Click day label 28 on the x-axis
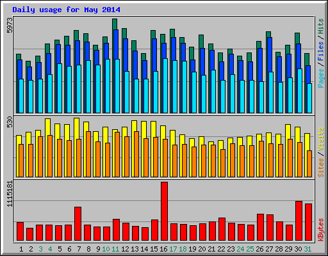Viewport: 328px width, 256px height. coord(279,249)
